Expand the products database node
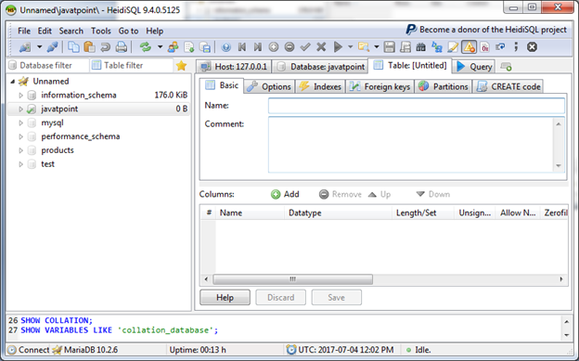Viewport: 579px width, 361px height. point(20,150)
